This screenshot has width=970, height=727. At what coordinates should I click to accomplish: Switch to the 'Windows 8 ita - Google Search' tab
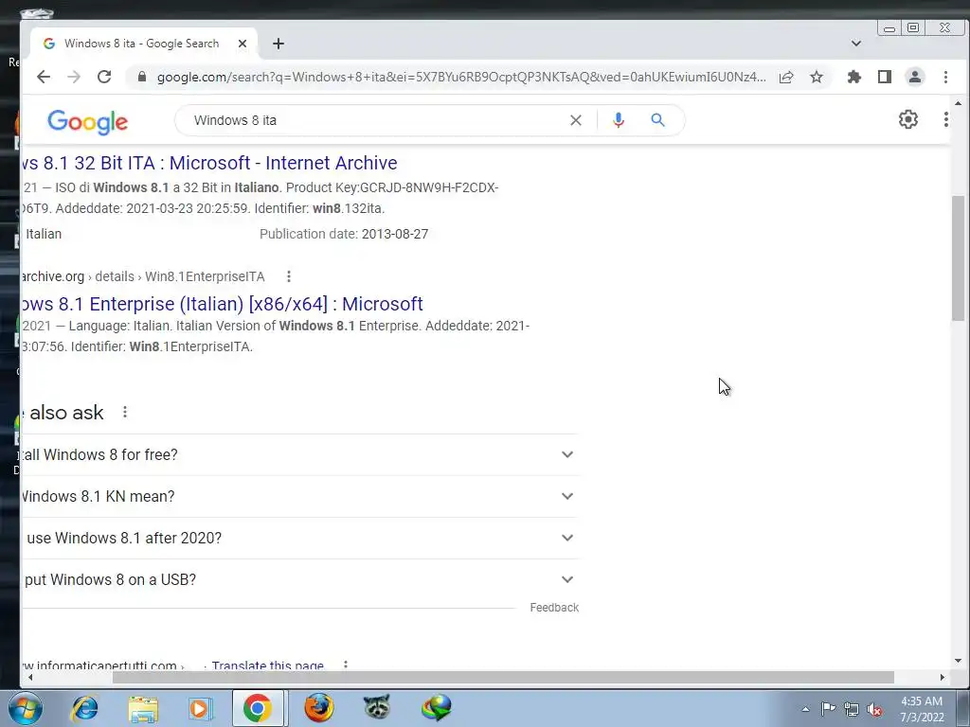[x=142, y=44]
